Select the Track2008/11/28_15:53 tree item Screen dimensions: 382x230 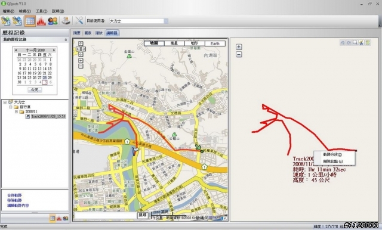coord(48,116)
